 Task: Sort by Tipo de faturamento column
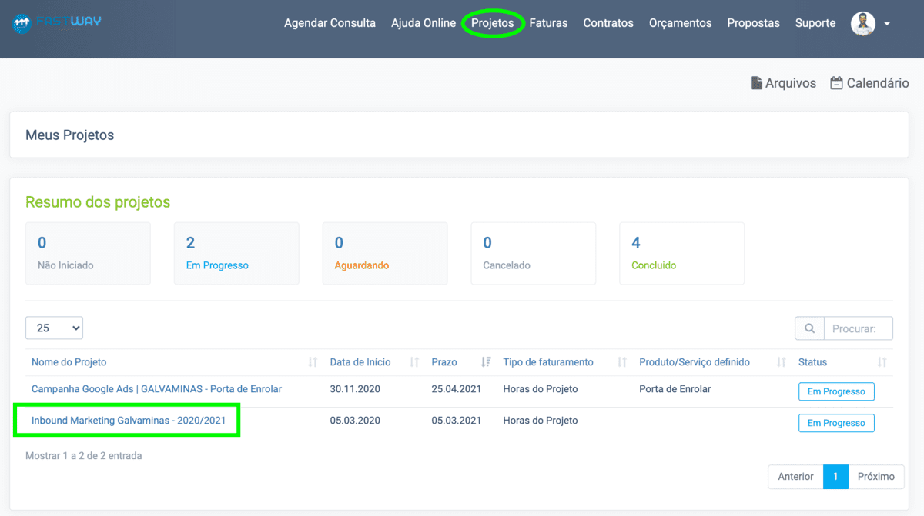(x=548, y=362)
